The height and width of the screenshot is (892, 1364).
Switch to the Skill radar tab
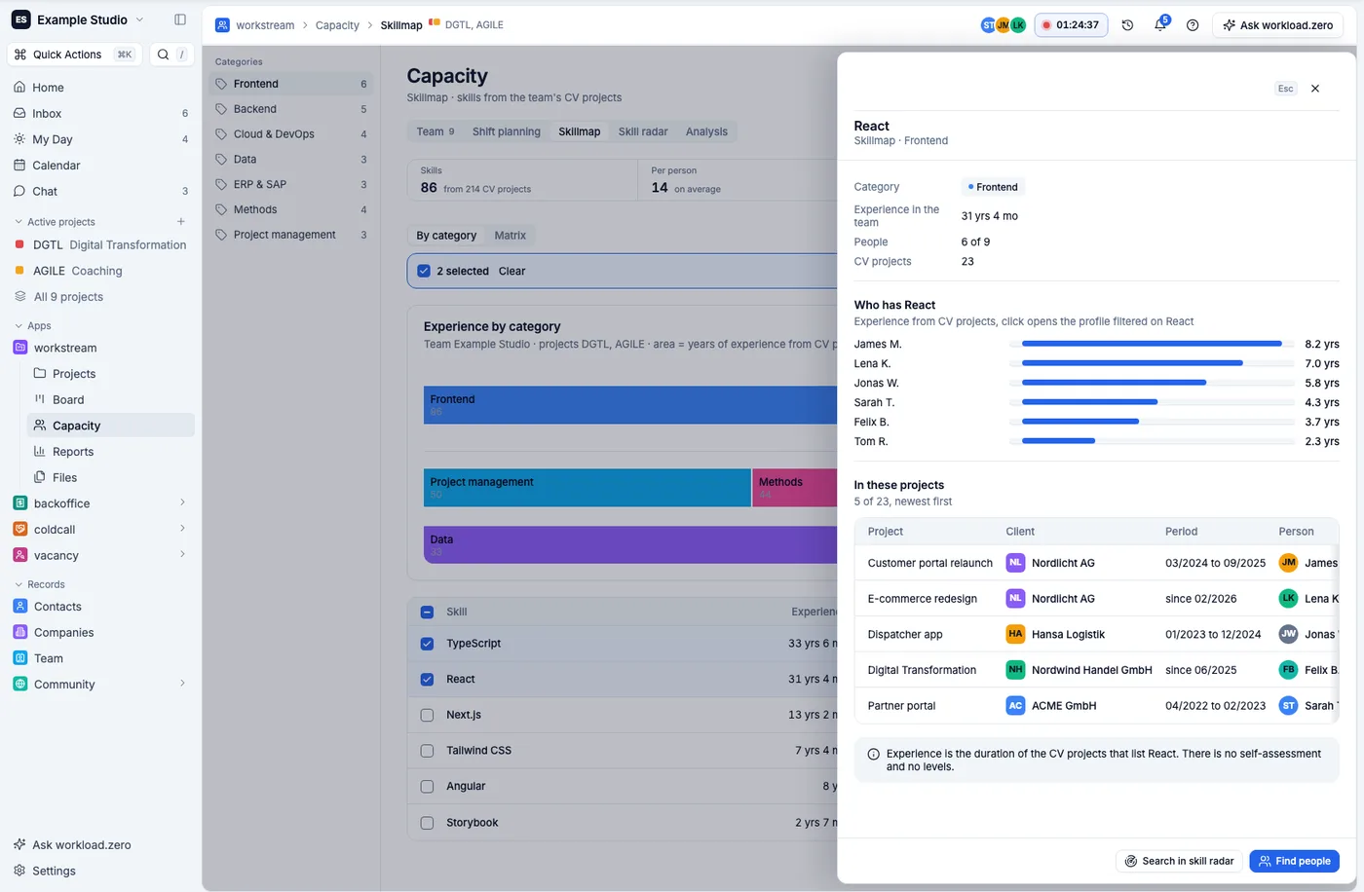(x=643, y=131)
